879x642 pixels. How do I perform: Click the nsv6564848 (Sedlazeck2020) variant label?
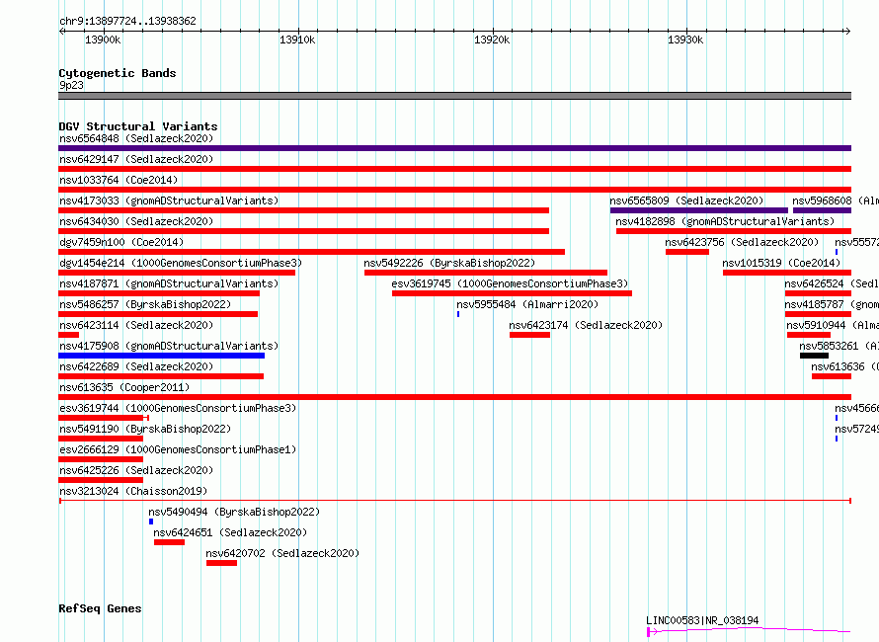coord(136,138)
